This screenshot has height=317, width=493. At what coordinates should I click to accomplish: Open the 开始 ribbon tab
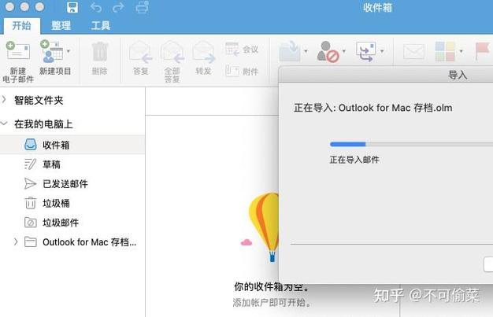pos(22,25)
